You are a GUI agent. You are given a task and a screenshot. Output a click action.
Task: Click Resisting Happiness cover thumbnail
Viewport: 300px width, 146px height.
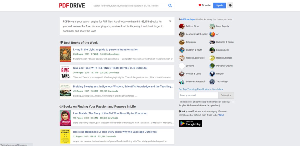(65, 136)
